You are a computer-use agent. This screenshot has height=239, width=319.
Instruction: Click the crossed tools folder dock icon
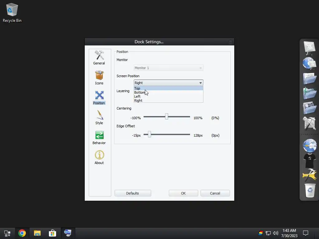coord(309,123)
